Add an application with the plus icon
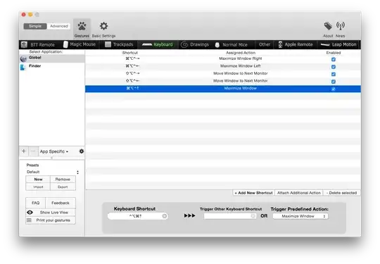This screenshot has width=380, height=264. 24,151
